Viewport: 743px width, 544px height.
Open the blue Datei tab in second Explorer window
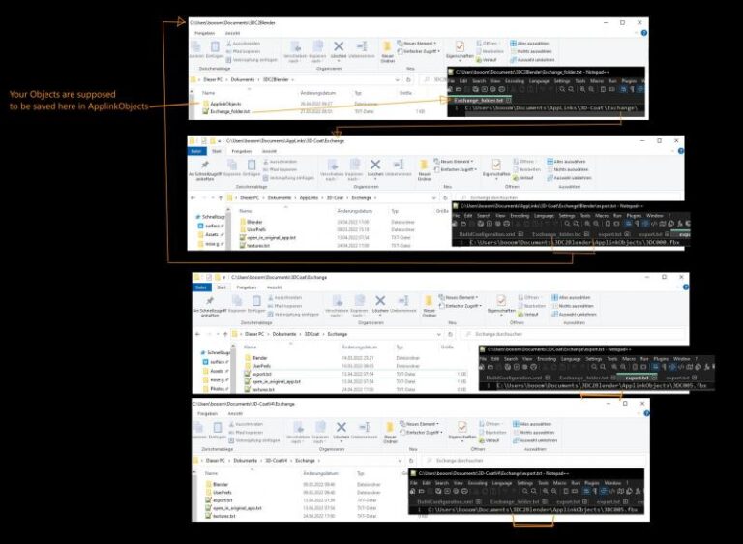click(x=197, y=151)
